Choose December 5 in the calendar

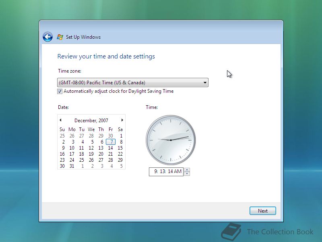[x=92, y=142]
